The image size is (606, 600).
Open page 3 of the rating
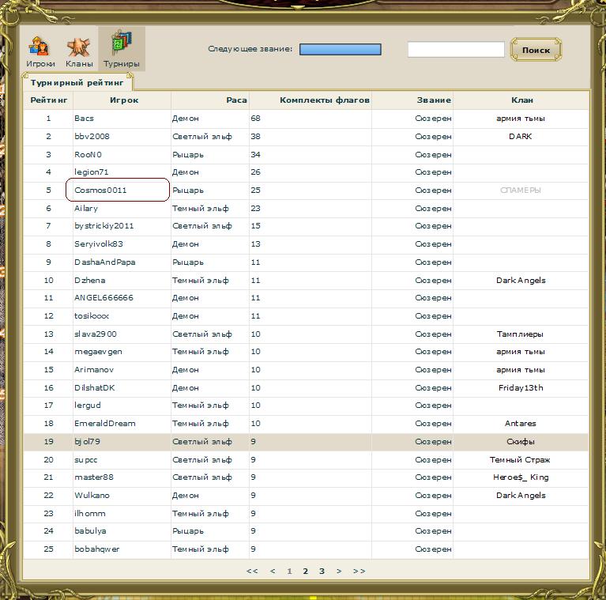322,571
